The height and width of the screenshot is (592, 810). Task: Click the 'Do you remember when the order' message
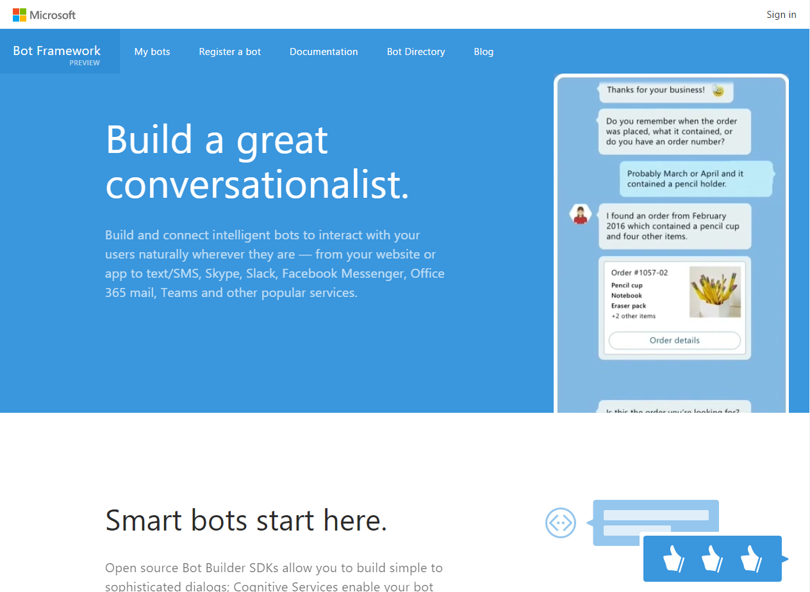click(675, 131)
